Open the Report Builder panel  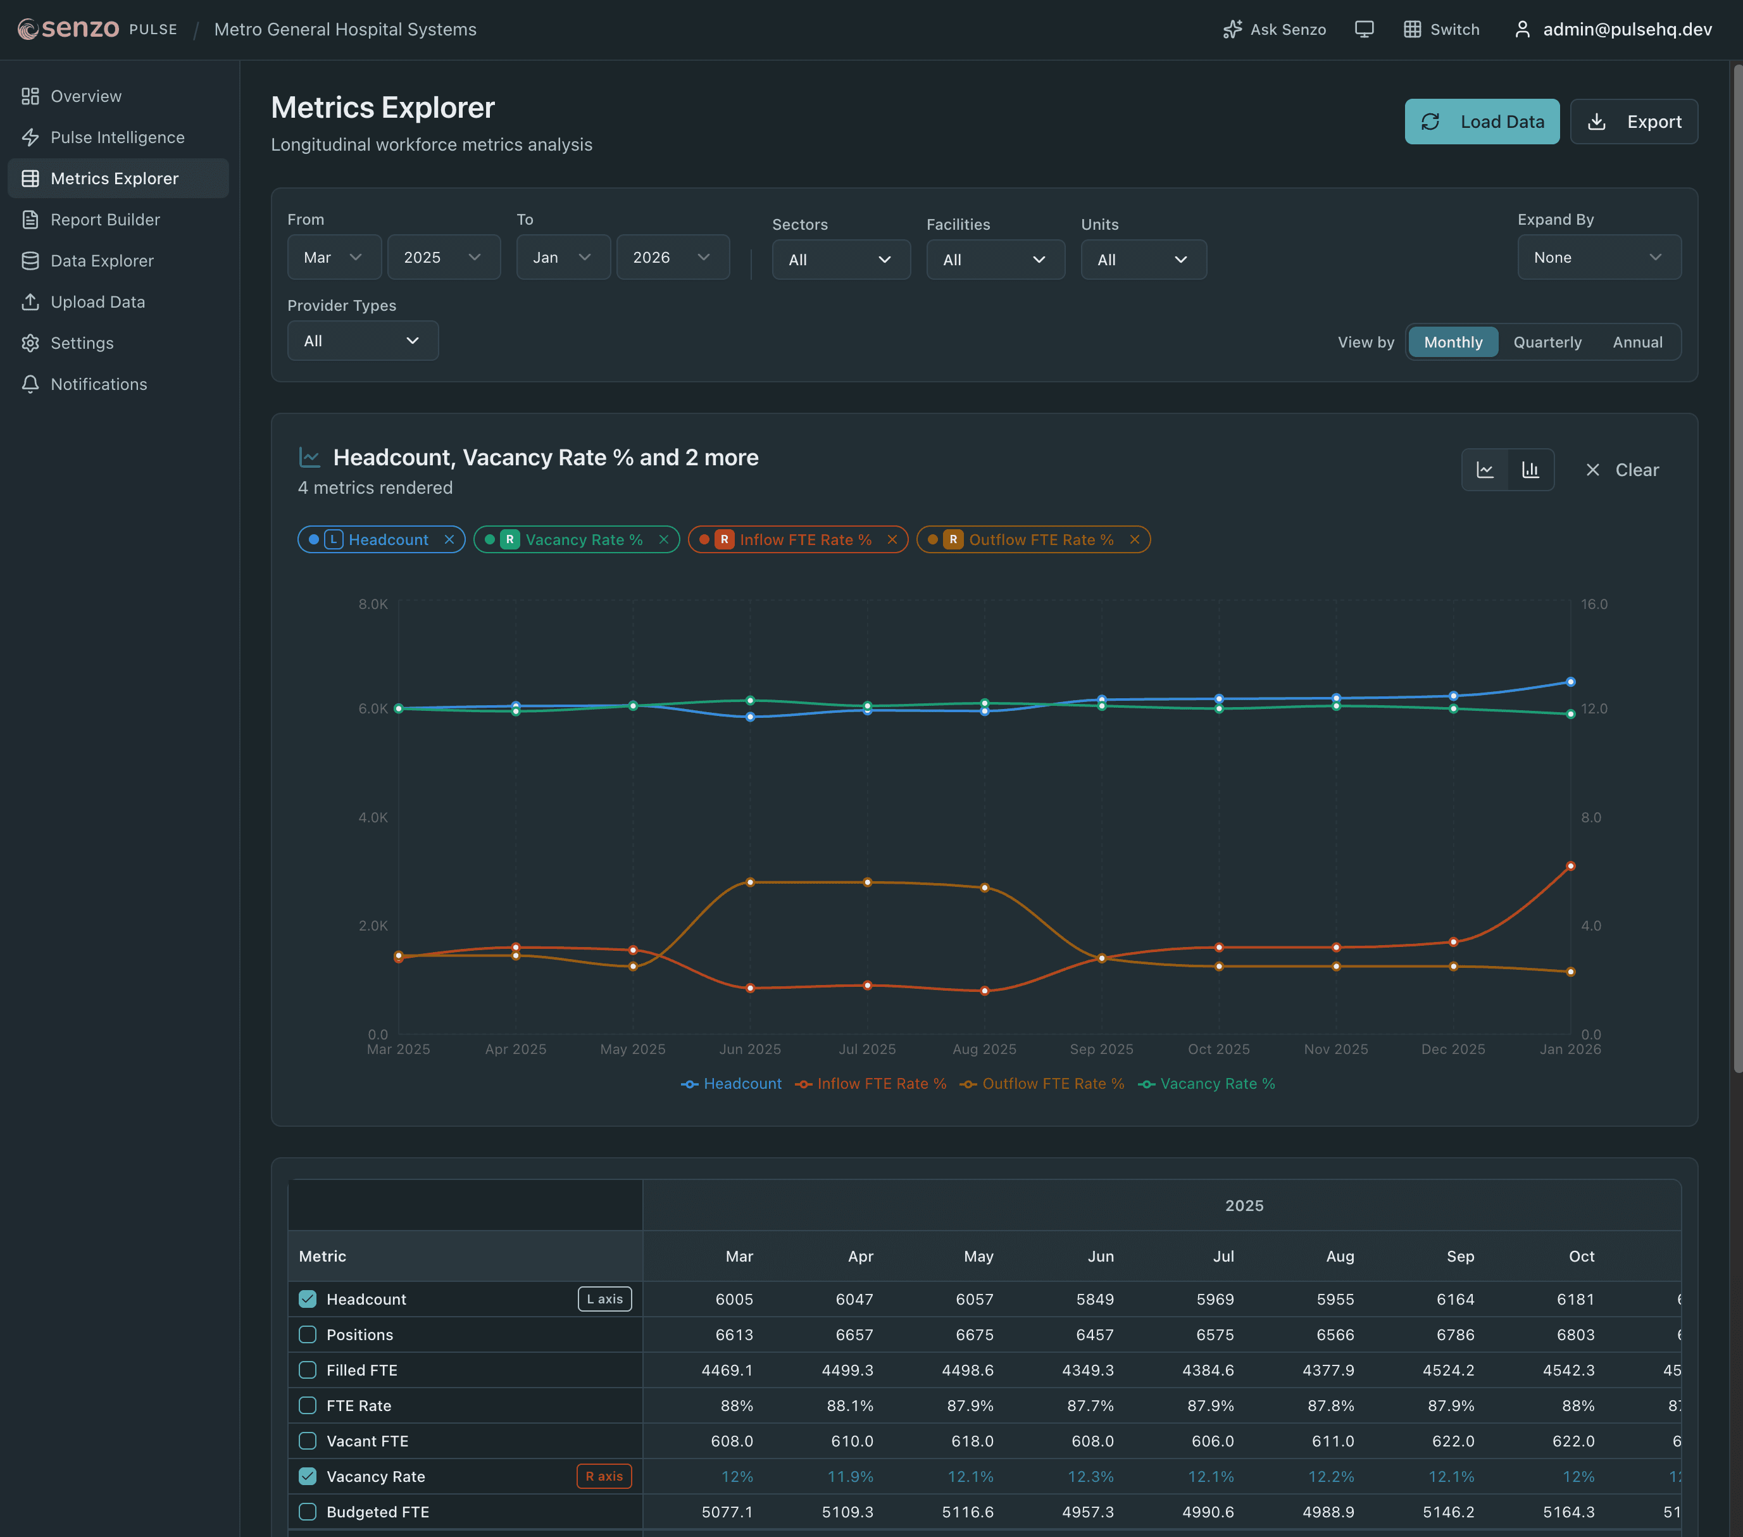tap(106, 219)
